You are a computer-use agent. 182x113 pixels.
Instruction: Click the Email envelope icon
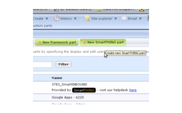tap(124, 18)
